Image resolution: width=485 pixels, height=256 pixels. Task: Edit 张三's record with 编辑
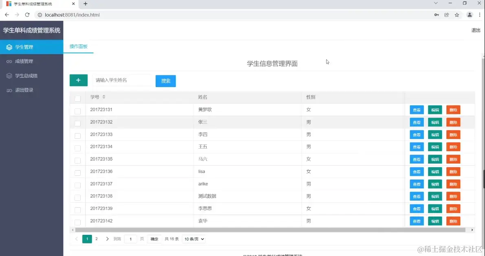435,122
